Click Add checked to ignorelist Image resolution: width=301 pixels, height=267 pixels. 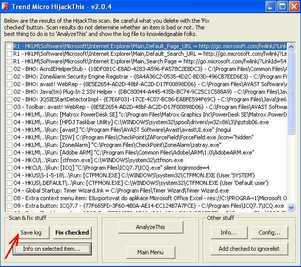pos(249,249)
